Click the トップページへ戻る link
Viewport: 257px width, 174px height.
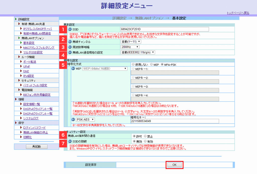click(x=238, y=13)
